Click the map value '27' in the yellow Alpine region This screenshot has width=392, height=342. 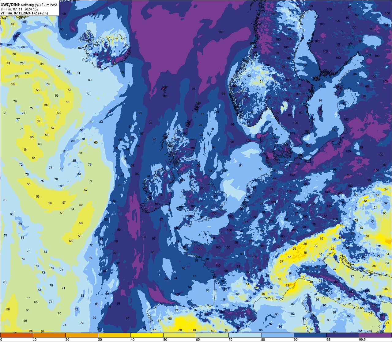pyautogui.click(x=281, y=261)
